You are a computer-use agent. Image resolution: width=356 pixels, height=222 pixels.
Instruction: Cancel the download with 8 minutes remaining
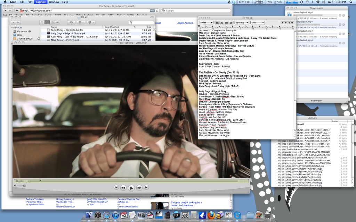click(x=340, y=15)
